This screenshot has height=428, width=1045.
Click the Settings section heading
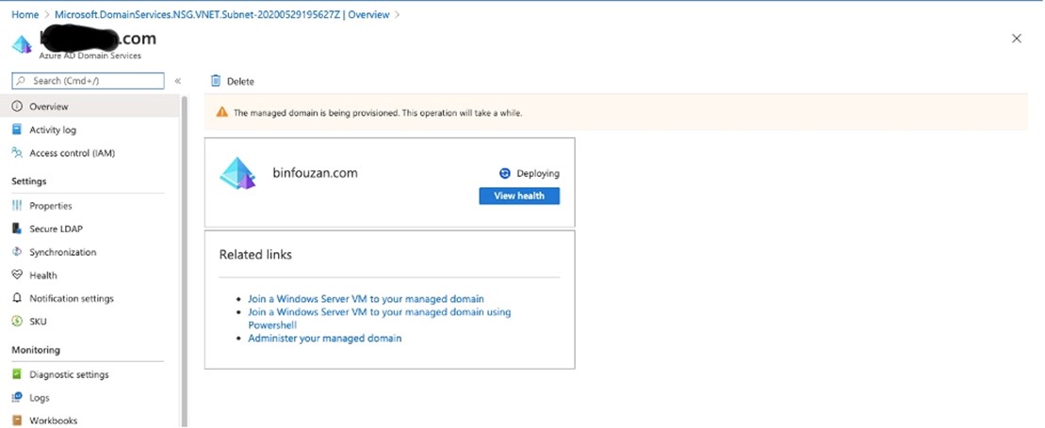[x=29, y=181]
